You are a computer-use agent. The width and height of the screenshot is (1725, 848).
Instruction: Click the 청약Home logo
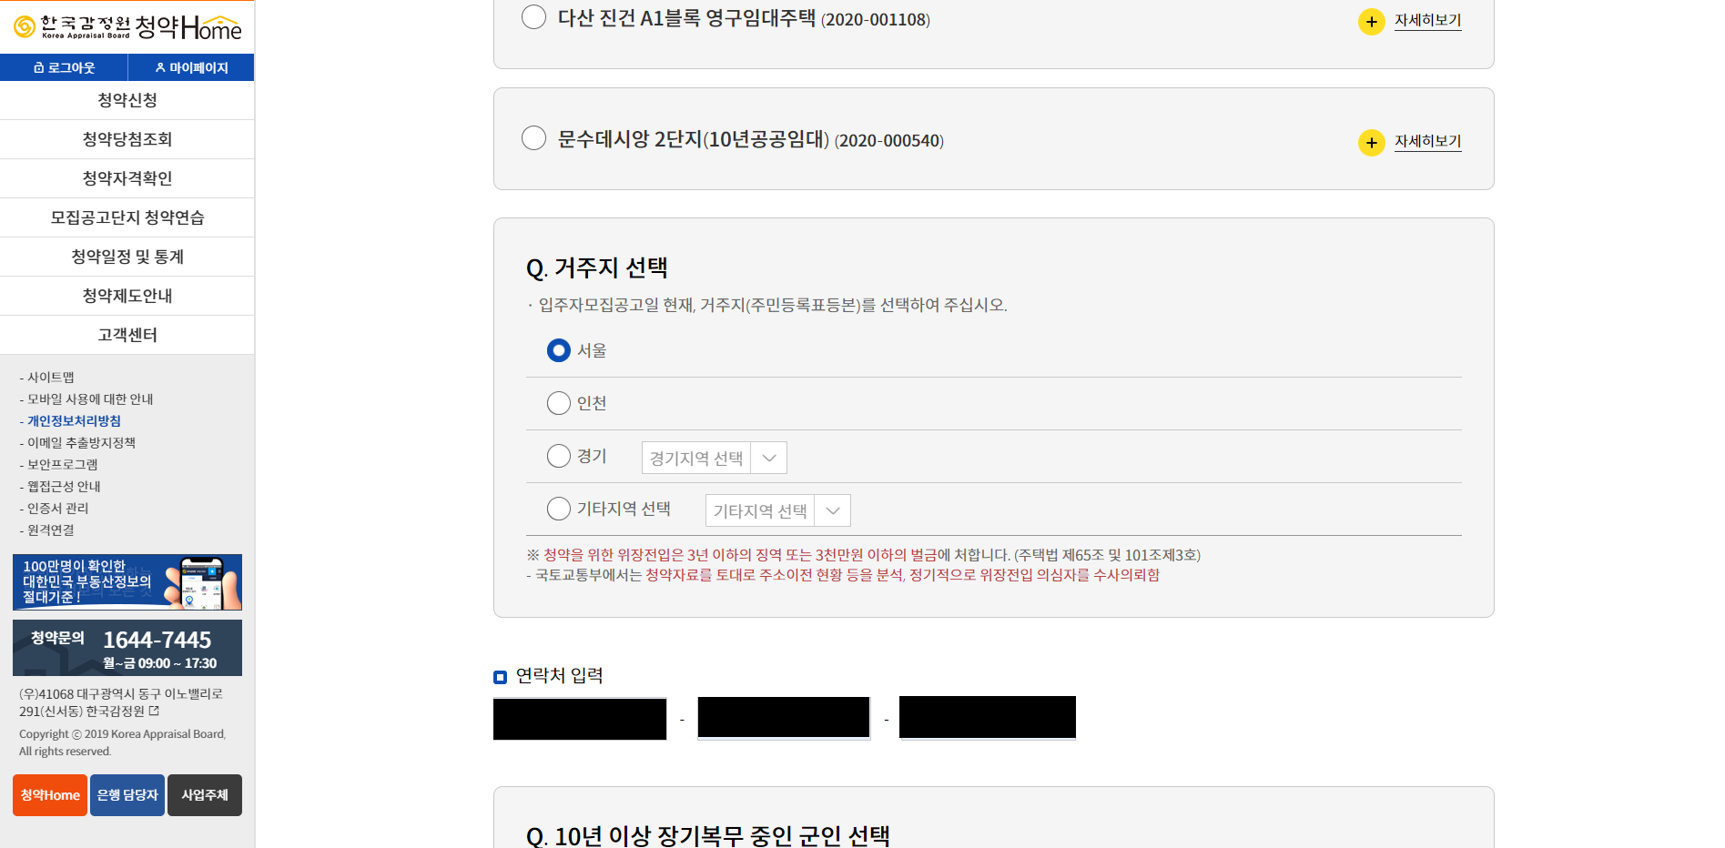(x=127, y=27)
